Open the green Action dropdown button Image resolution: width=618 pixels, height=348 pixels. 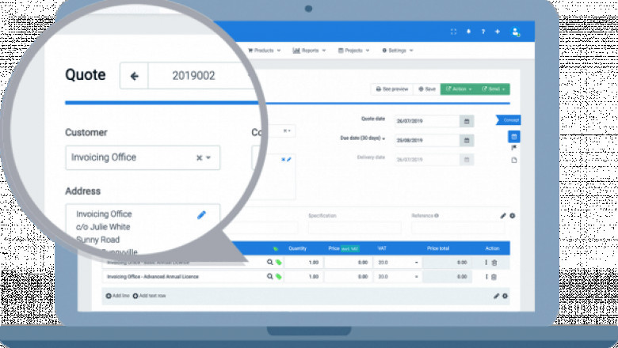pyautogui.click(x=459, y=89)
